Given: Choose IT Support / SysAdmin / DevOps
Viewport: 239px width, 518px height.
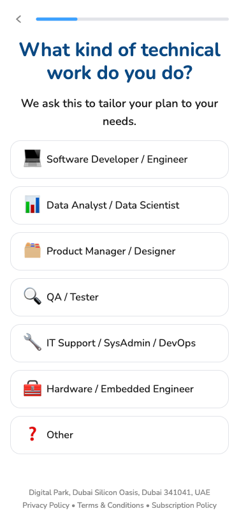Looking at the screenshot, I should tap(120, 343).
